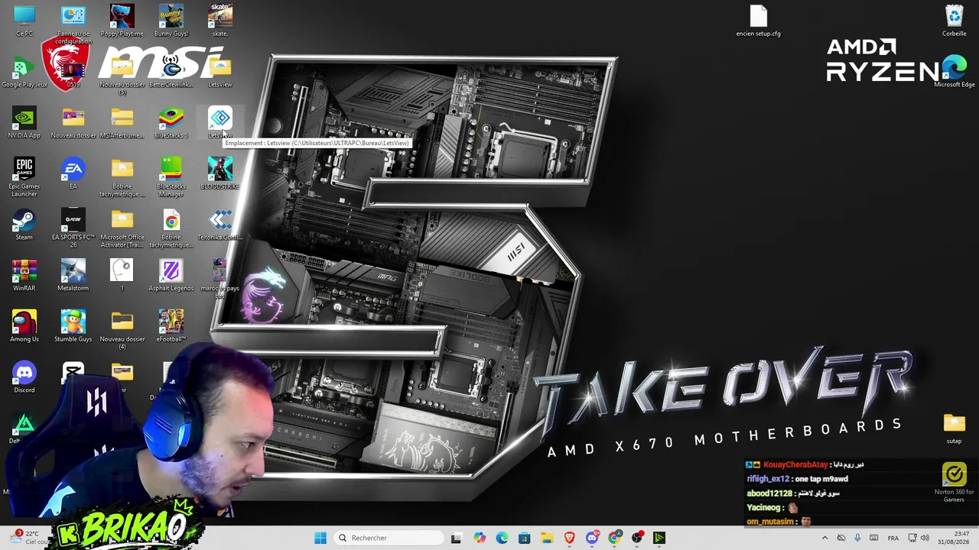Switch to Discord in the taskbar
The width and height of the screenshot is (979, 550).
[x=592, y=538]
